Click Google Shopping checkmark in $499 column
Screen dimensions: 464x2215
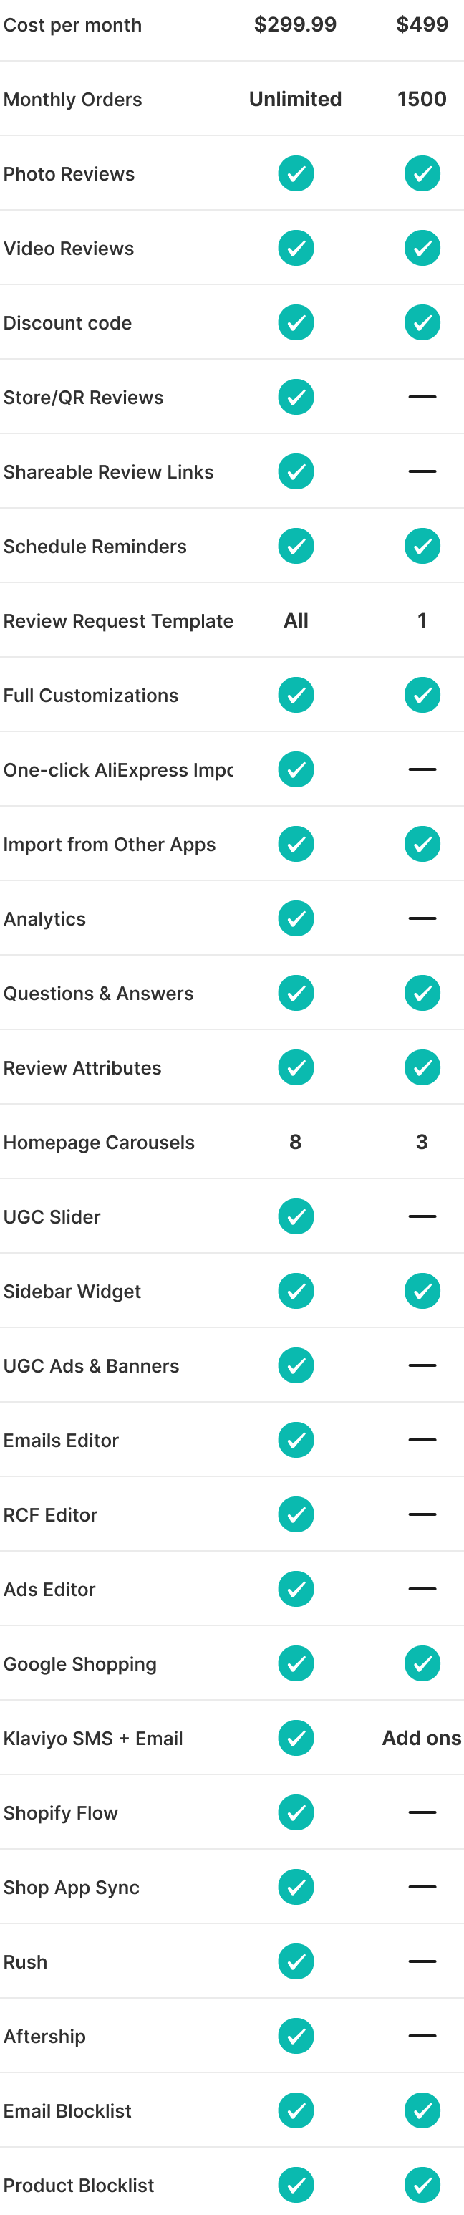tap(422, 1663)
